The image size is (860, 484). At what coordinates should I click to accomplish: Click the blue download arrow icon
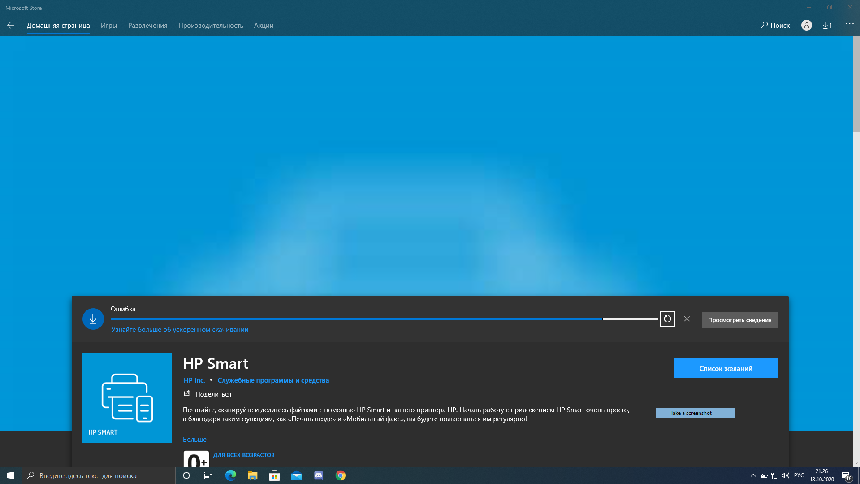coord(93,319)
